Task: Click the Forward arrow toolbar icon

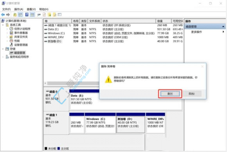Action: pyautogui.click(x=8, y=14)
